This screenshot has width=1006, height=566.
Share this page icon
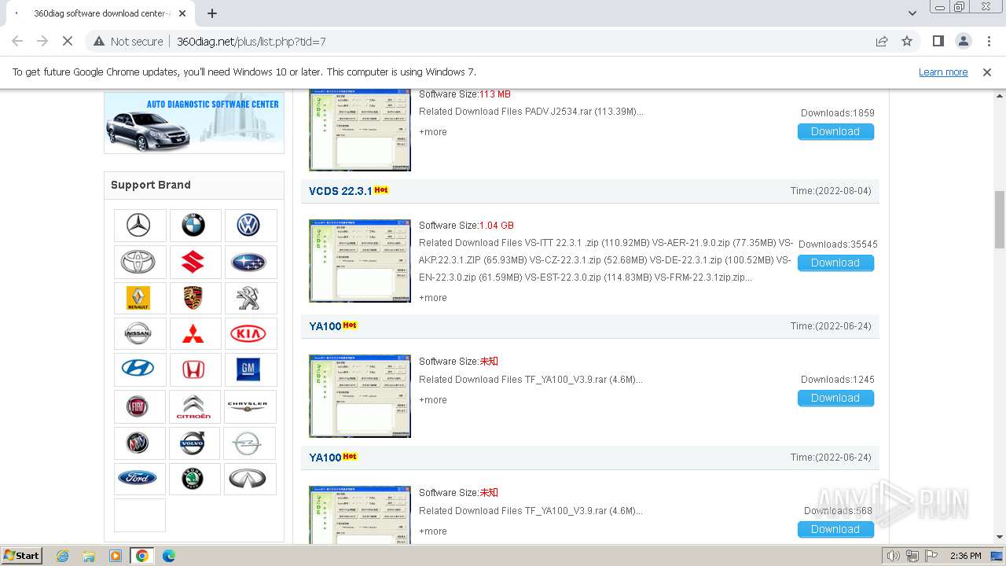click(882, 41)
